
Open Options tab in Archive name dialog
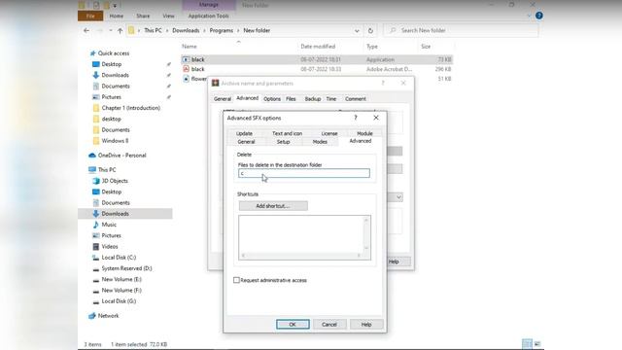pos(272,99)
